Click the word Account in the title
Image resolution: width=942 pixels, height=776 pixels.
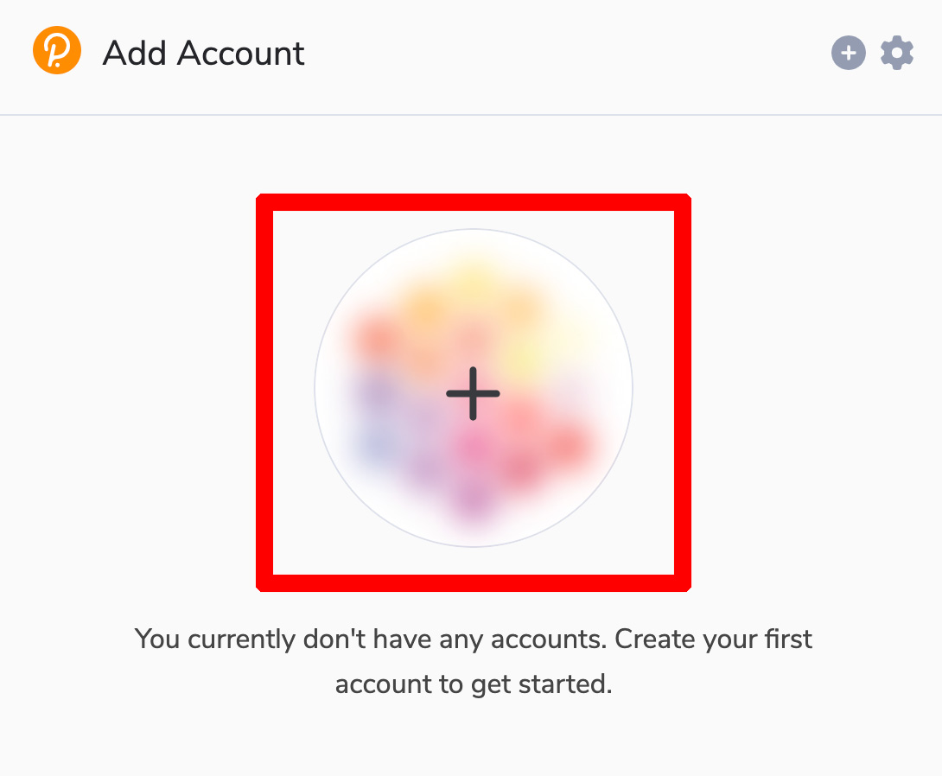(x=241, y=53)
